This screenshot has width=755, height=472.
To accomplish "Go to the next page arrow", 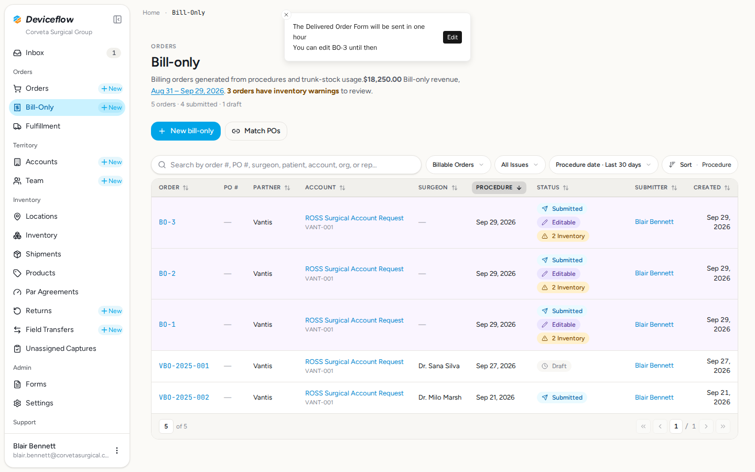I will (706, 426).
